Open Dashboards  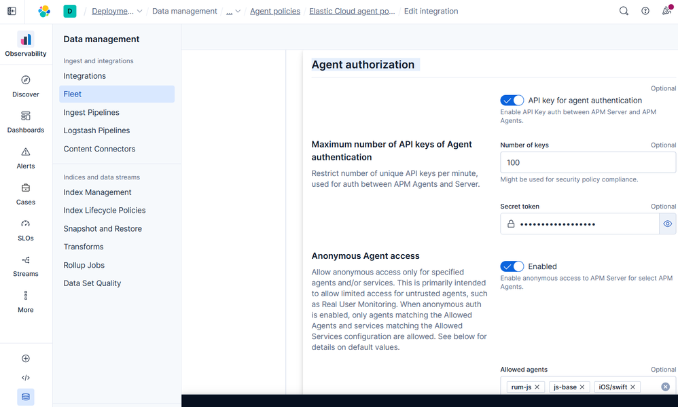(26, 122)
